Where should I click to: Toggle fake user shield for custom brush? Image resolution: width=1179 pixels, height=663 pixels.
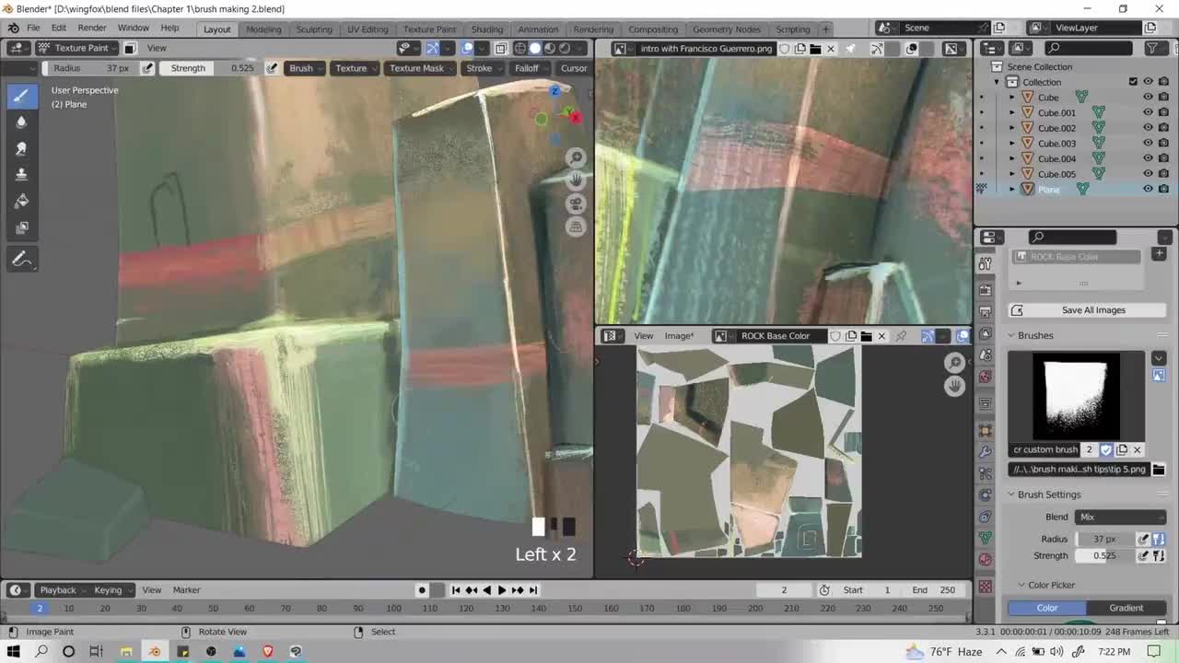[x=1106, y=450]
